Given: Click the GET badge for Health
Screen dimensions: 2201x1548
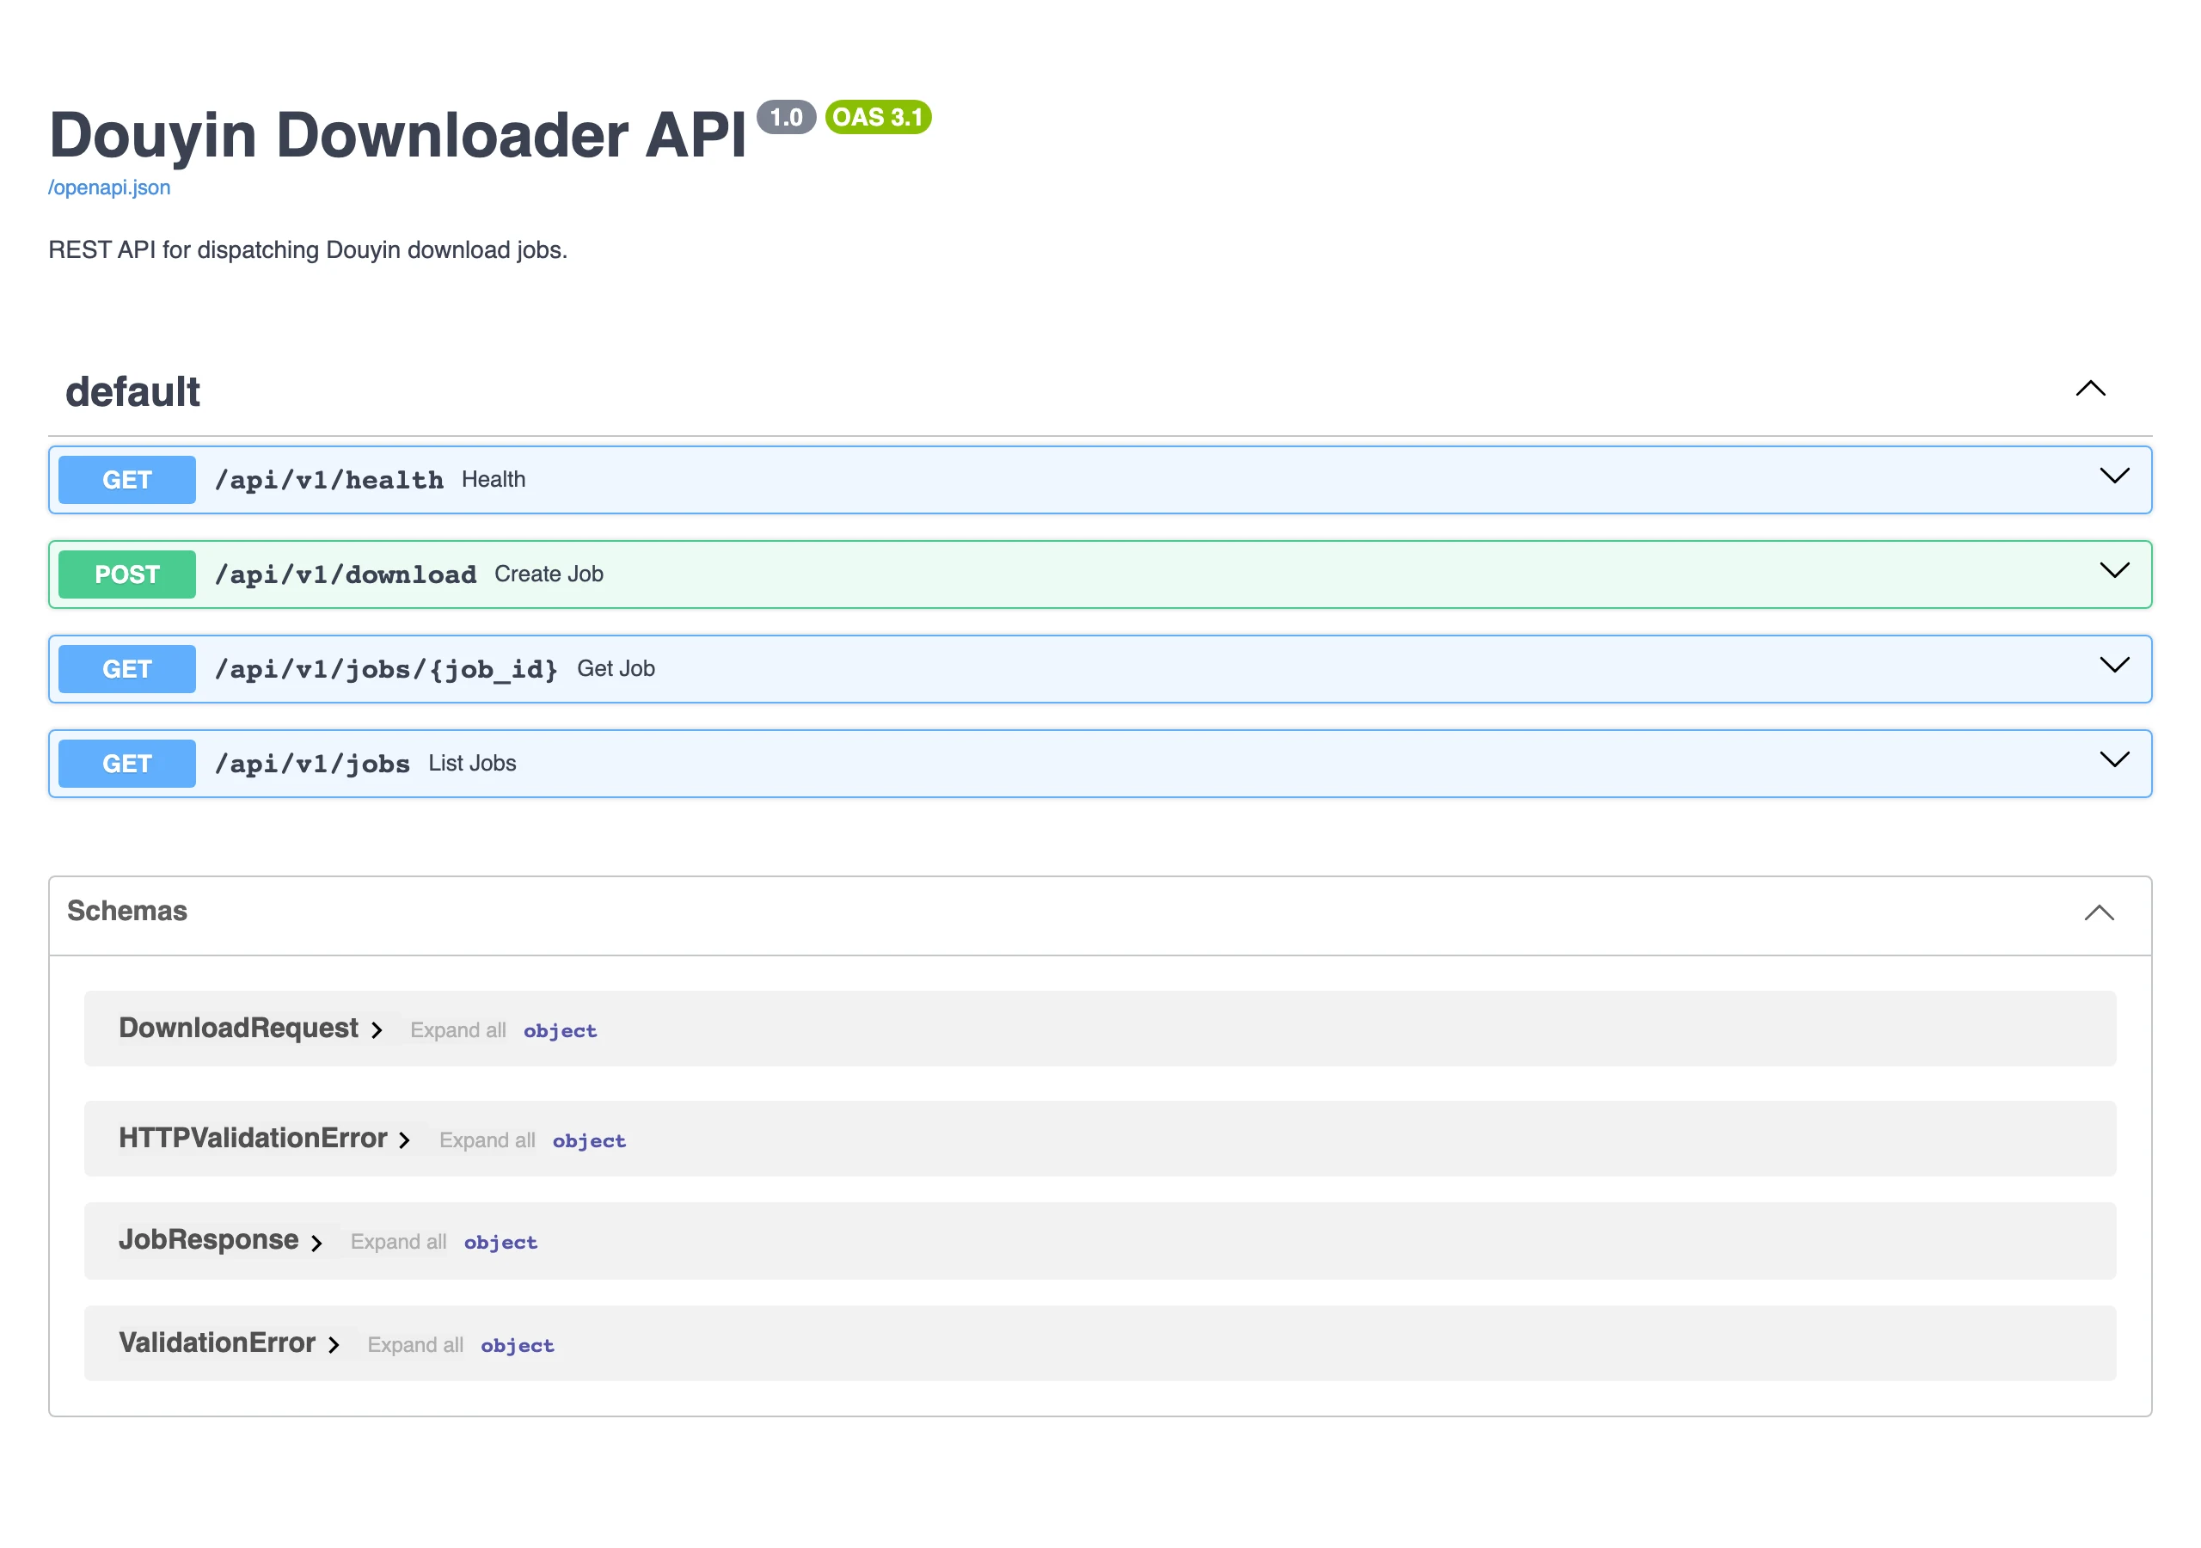Looking at the screenshot, I should [127, 480].
